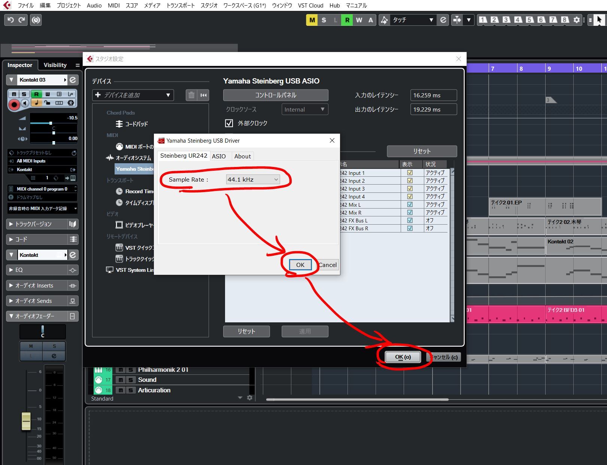Solo the Articuration track in track list
Viewport: 607px width, 465px height.
click(x=130, y=390)
